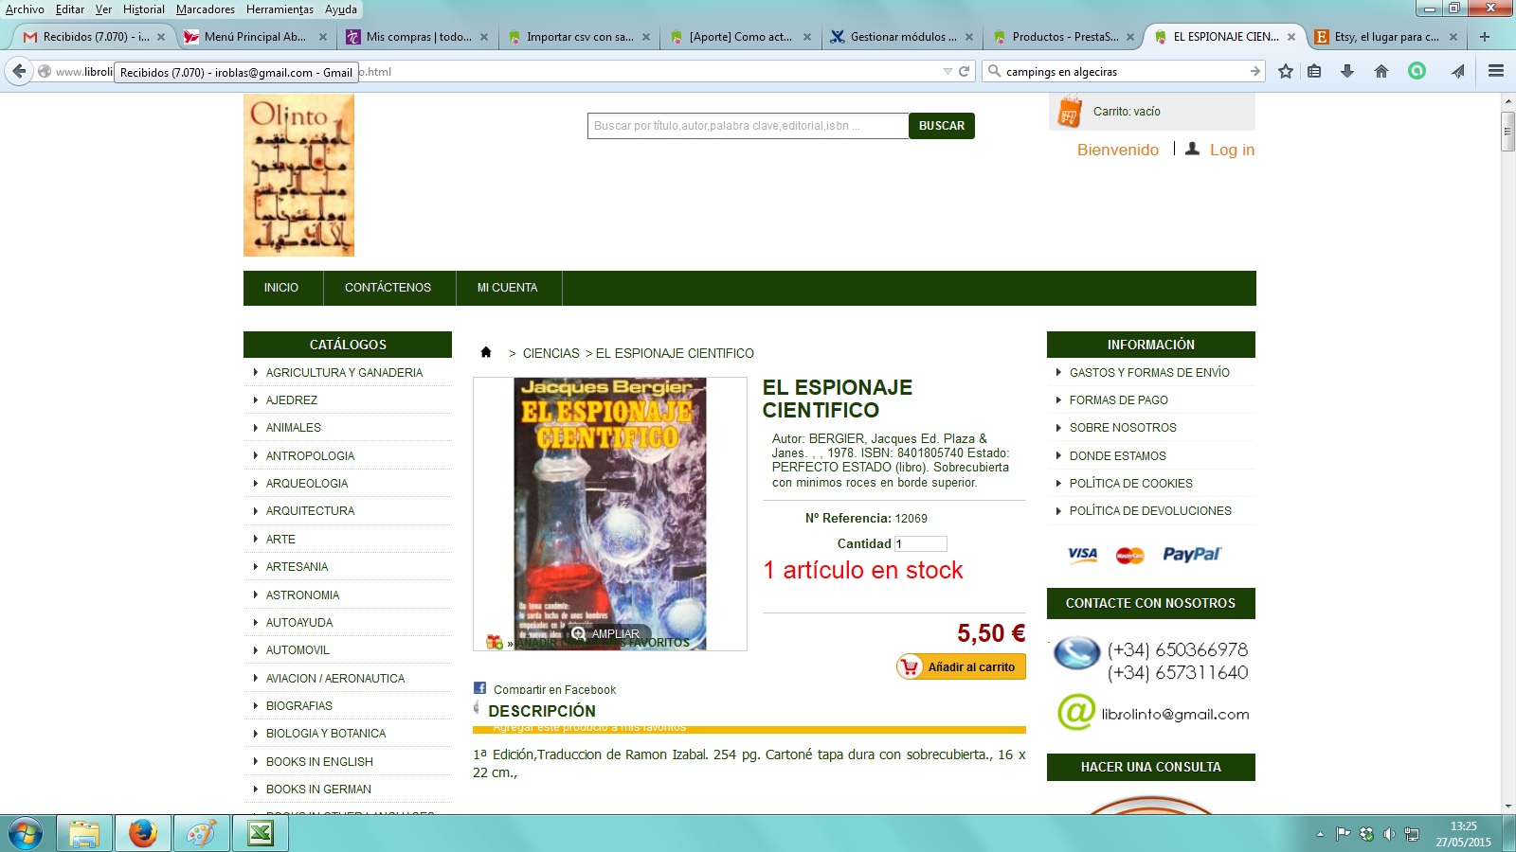Open Paint from the taskbar
1516x852 pixels.
click(x=202, y=833)
